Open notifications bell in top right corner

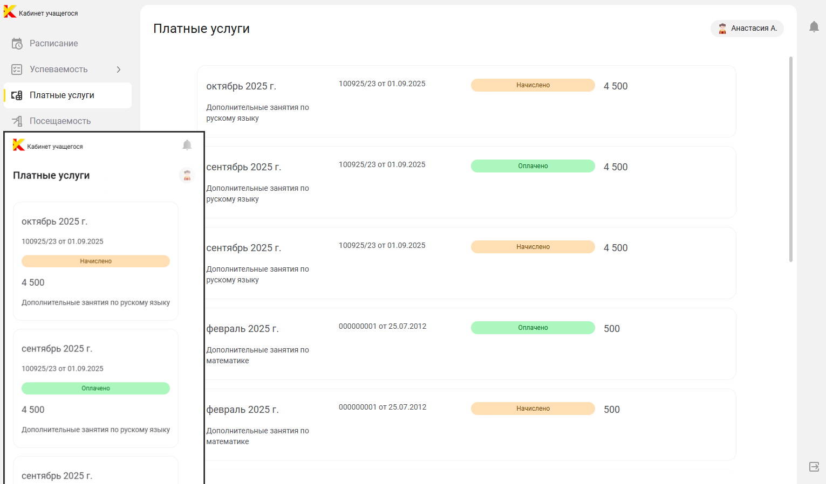[814, 27]
